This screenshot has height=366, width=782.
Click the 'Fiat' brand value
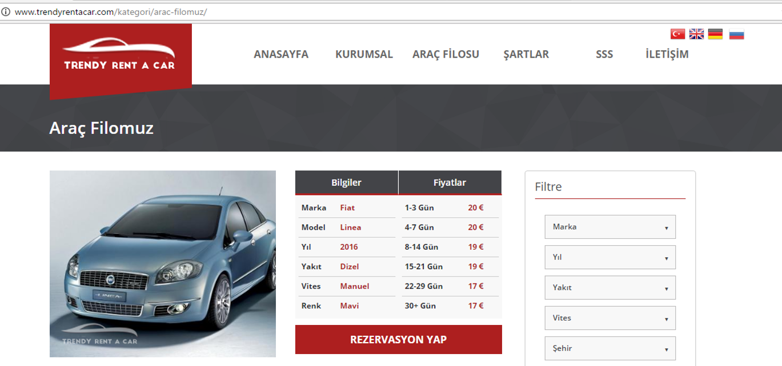[347, 208]
